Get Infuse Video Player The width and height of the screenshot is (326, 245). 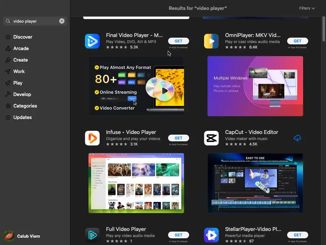tap(178, 138)
